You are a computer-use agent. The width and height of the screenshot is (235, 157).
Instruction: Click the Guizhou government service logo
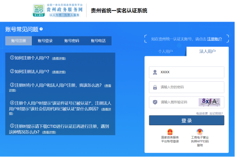click(39, 10)
